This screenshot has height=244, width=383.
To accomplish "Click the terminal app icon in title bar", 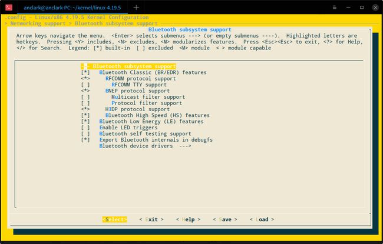I will pyautogui.click(x=9, y=8).
